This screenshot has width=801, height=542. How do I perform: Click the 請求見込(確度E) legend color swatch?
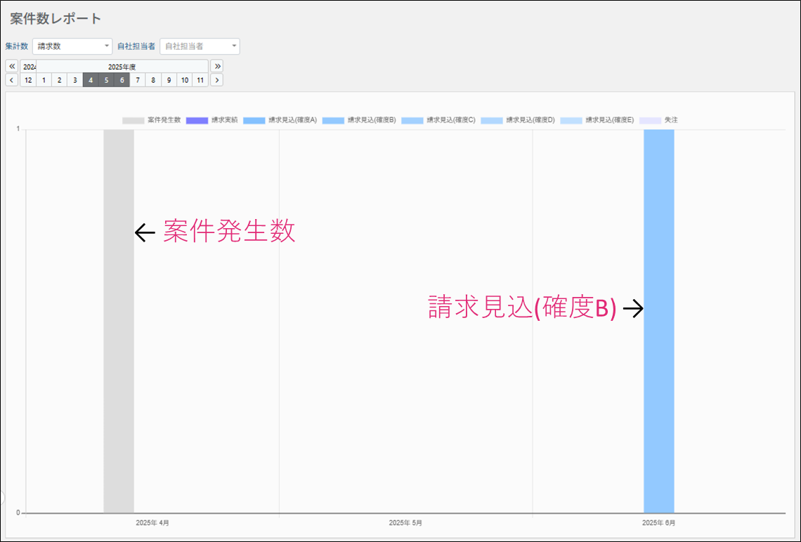click(571, 121)
